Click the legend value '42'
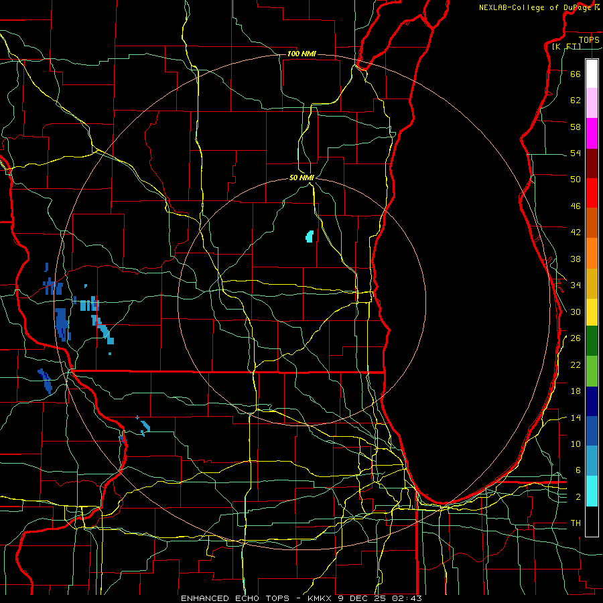The height and width of the screenshot is (603, 603). pyautogui.click(x=576, y=232)
